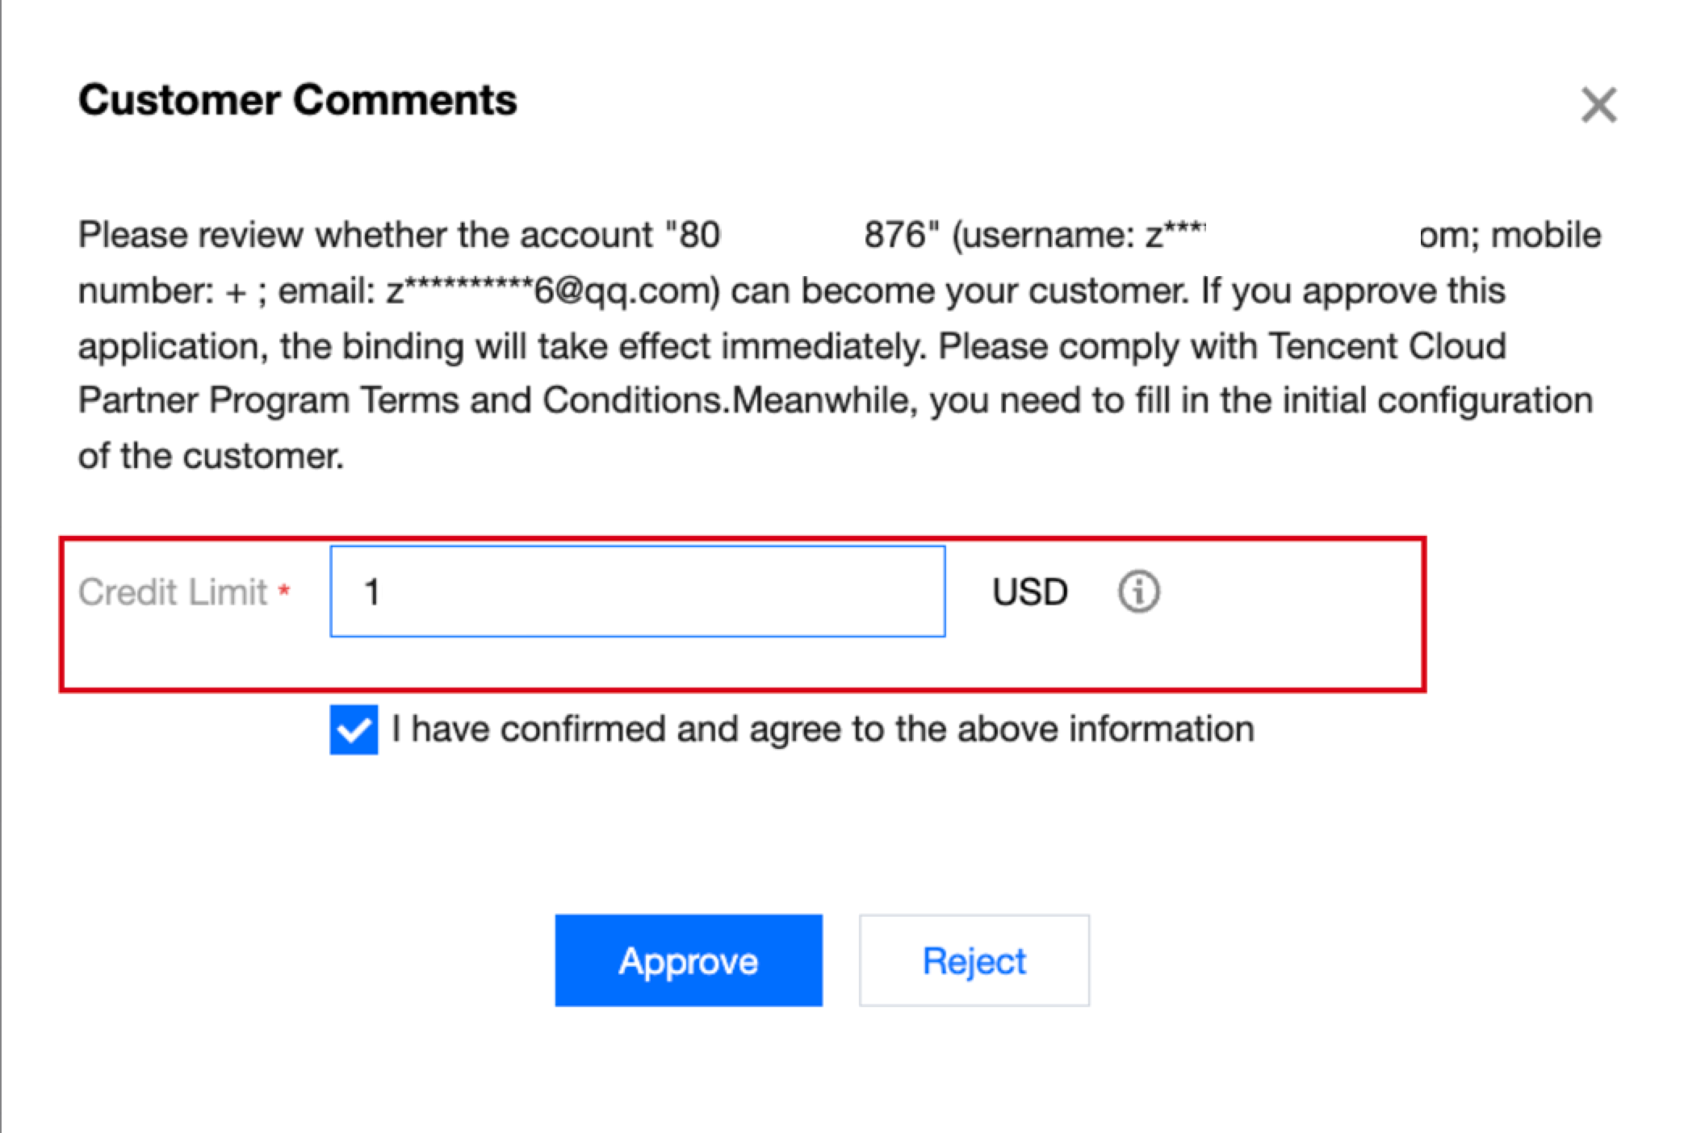Click the "I have confirmed and agree" label
Viewport: 1684px width, 1133px height.
point(822,730)
